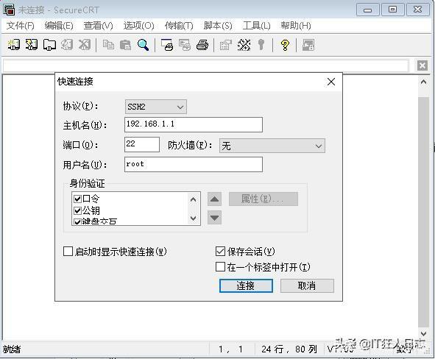
Task: Move authentication method up with arrow
Action: [214, 199]
